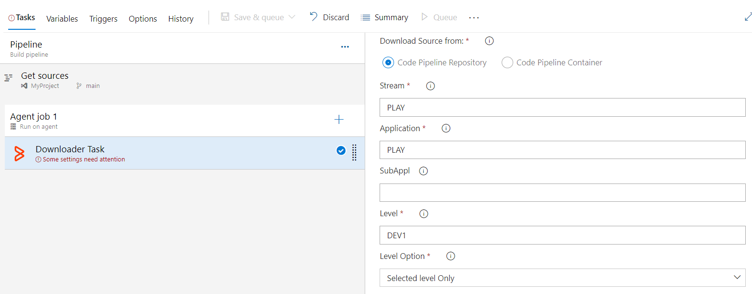
Task: Click into the SubAppl input field
Action: coord(562,193)
